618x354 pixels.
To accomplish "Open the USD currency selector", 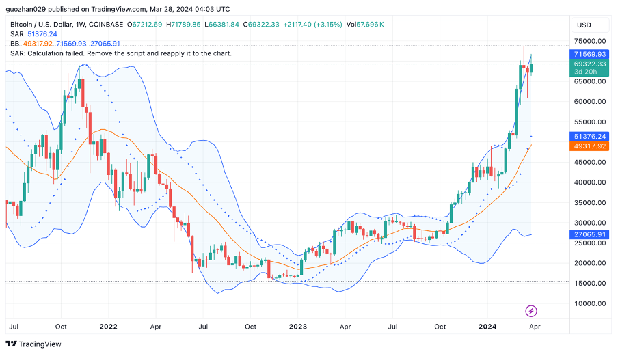I will coord(584,25).
